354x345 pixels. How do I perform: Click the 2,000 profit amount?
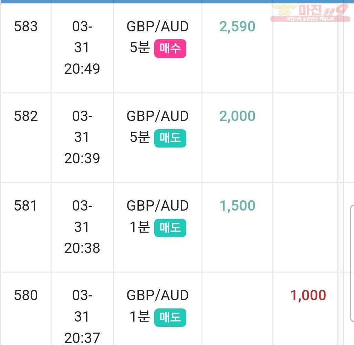click(237, 116)
